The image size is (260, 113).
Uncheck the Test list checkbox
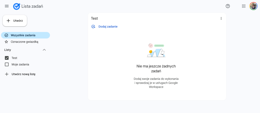click(7, 58)
